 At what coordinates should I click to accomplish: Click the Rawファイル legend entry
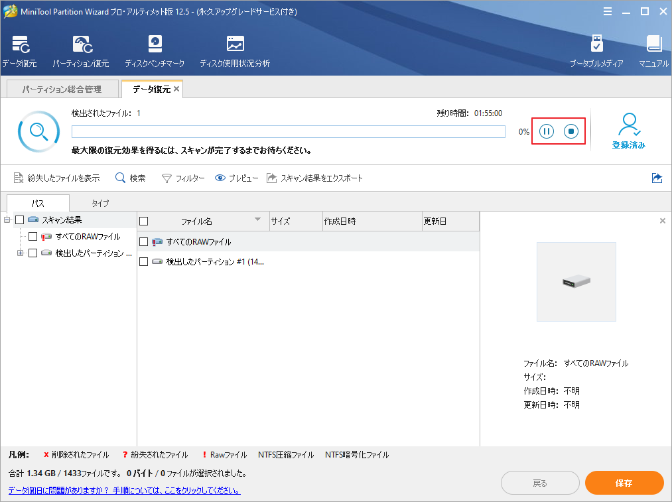point(225,455)
